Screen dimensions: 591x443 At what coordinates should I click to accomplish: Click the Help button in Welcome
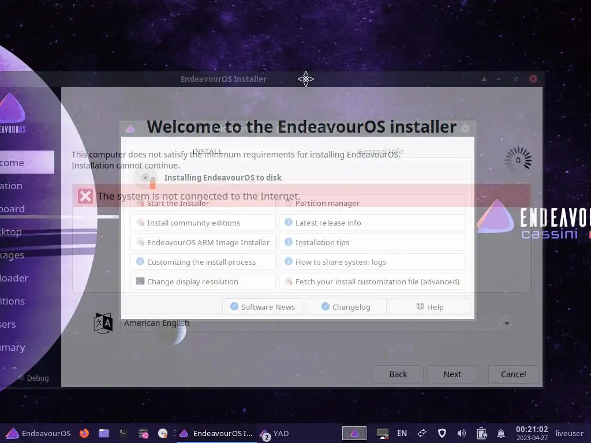click(x=429, y=307)
